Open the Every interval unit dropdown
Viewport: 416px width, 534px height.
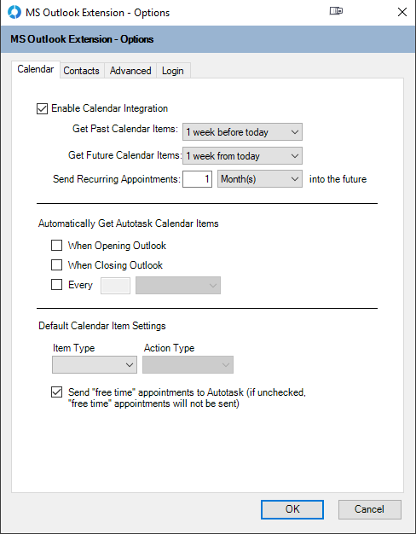[x=178, y=286]
